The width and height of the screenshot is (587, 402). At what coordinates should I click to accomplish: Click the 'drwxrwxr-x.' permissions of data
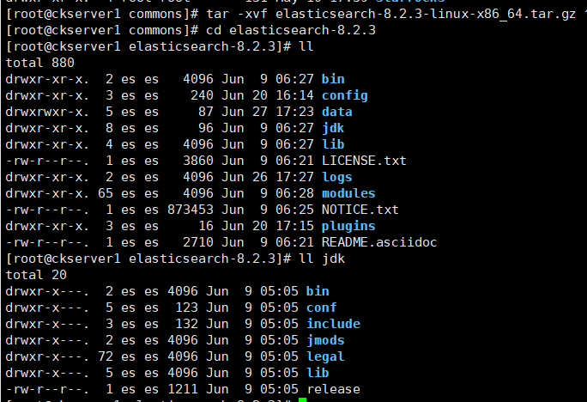[x=47, y=112]
